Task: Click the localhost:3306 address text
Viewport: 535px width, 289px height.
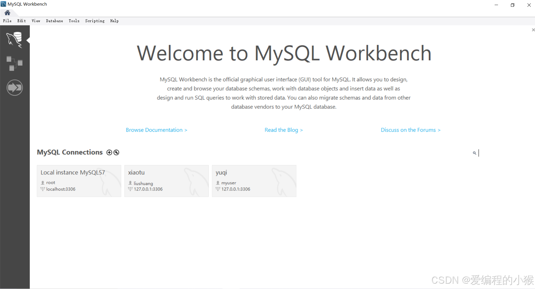Action: click(x=61, y=189)
